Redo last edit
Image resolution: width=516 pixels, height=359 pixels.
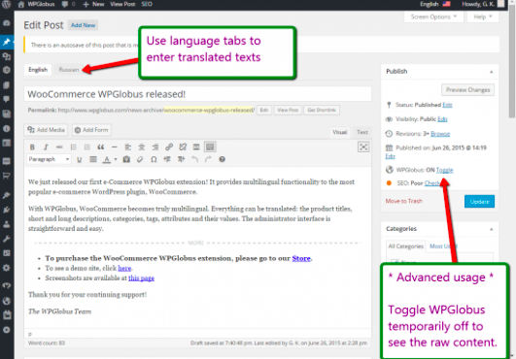click(208, 160)
